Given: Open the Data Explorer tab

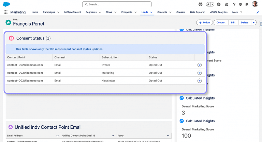Looking at the screenshot, I should click(x=197, y=12).
